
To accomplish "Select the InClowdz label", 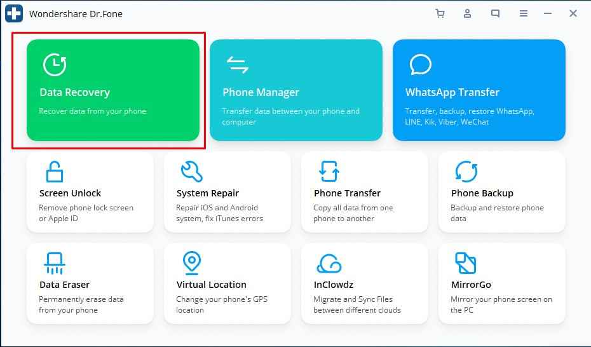I will (334, 285).
